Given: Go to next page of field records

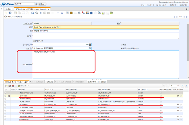Looking at the screenshot, I should point(182,86).
